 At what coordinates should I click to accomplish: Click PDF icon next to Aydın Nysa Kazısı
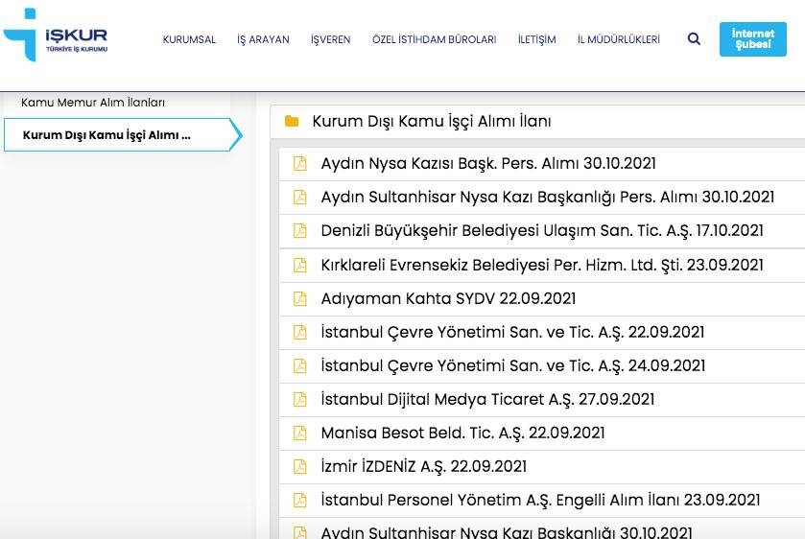299,163
